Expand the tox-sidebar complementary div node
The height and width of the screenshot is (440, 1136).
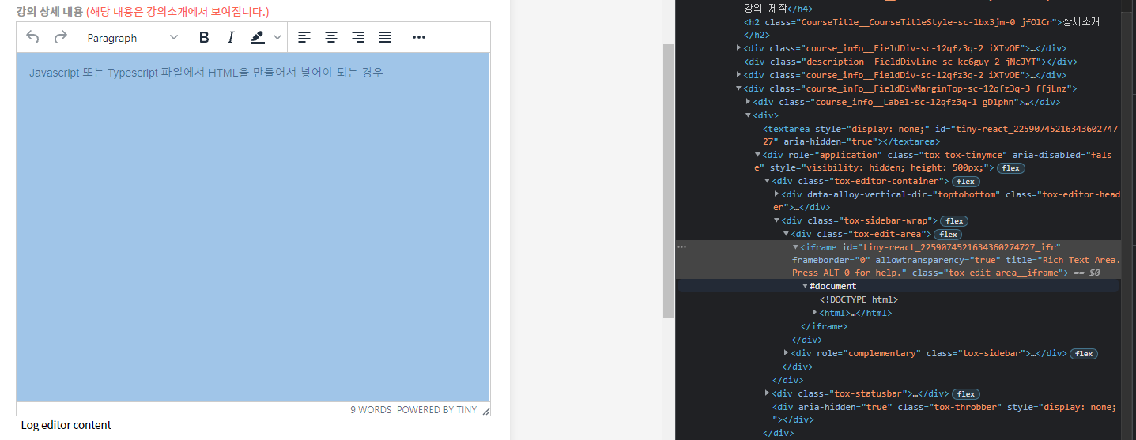787,353
